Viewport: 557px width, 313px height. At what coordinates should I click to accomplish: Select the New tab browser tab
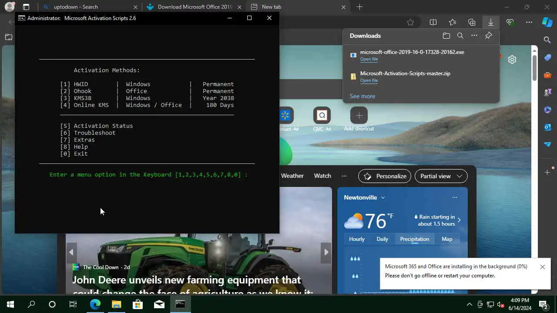coord(298,7)
